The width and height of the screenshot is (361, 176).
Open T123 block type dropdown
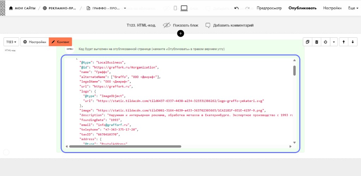point(11,42)
